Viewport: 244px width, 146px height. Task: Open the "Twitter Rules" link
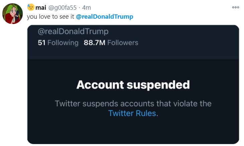click(132, 113)
